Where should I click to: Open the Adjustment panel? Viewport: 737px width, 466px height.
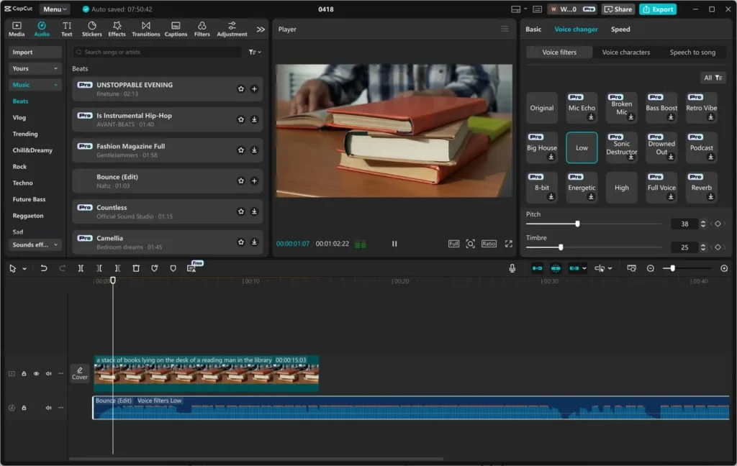[232, 29]
